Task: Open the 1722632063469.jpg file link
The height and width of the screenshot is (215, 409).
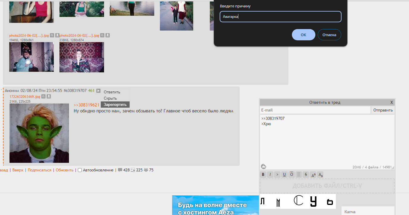Action: pyautogui.click(x=25, y=97)
